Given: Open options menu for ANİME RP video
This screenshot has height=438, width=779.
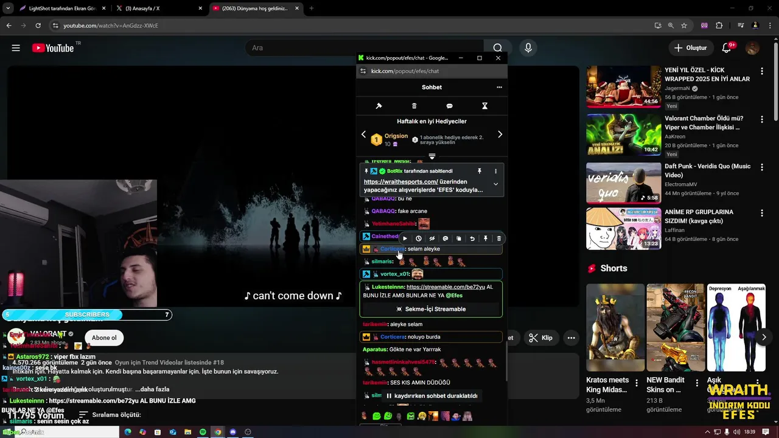Looking at the screenshot, I should (x=762, y=214).
